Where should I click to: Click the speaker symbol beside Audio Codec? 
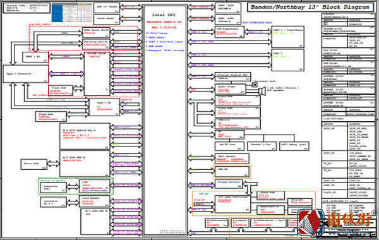[262, 91]
